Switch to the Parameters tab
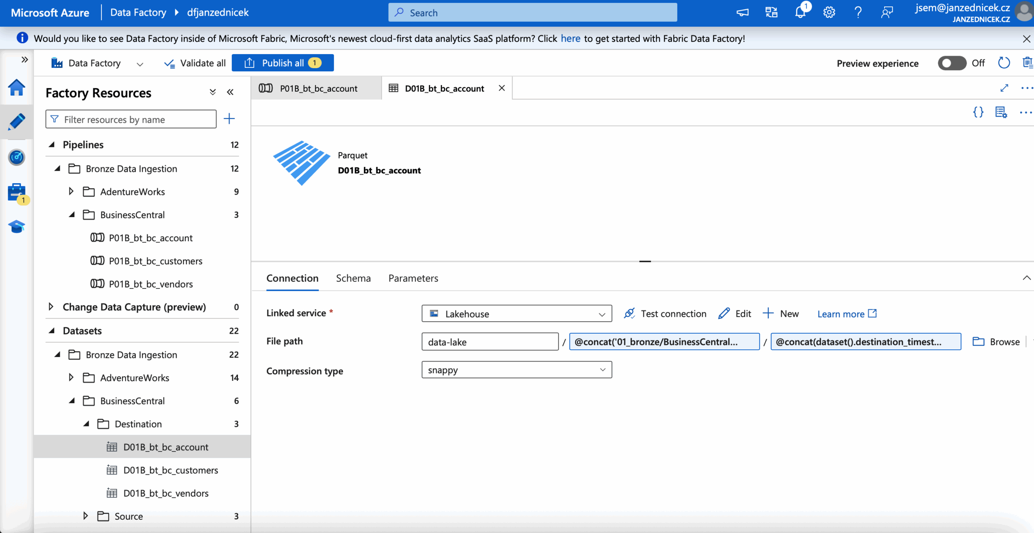 [413, 278]
